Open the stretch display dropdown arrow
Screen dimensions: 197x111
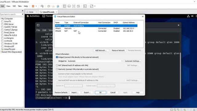point(95,6)
